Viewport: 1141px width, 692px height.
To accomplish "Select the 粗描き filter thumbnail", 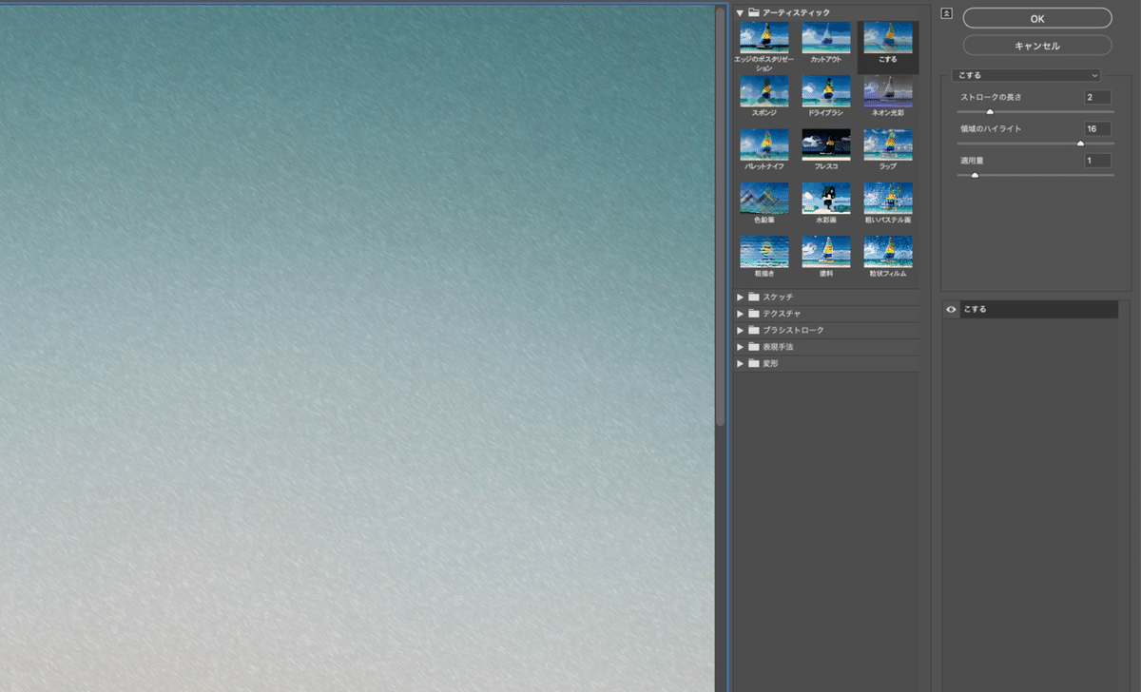I will click(764, 251).
